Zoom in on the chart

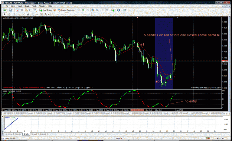click(93, 10)
